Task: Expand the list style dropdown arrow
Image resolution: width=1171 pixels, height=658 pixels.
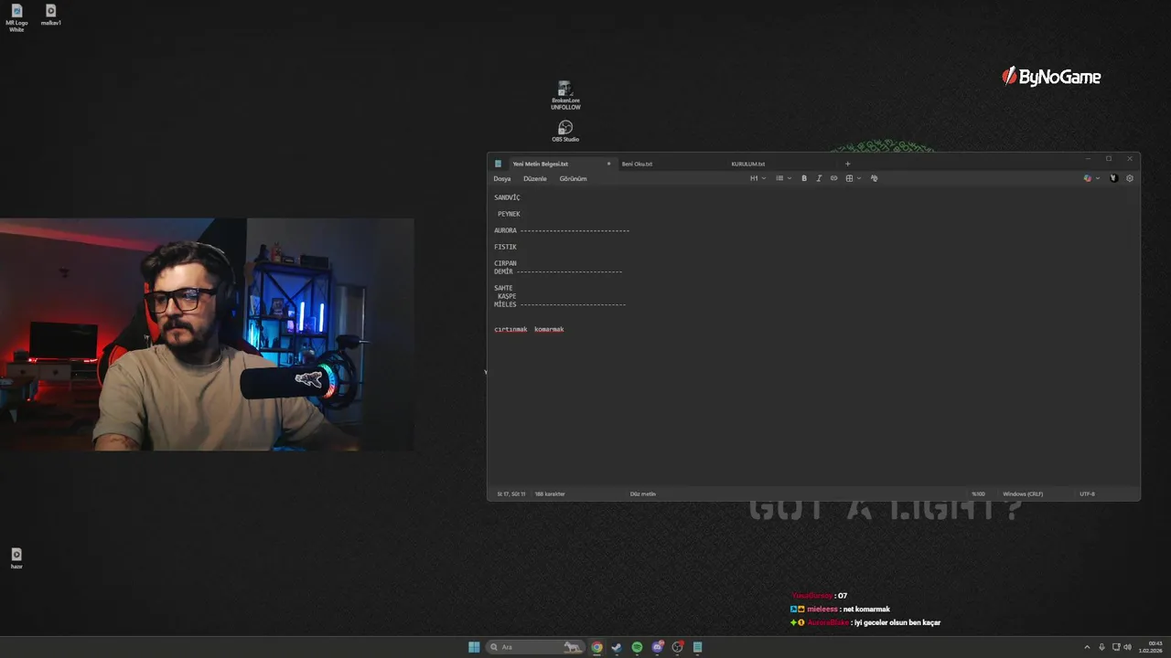Action: 789,178
